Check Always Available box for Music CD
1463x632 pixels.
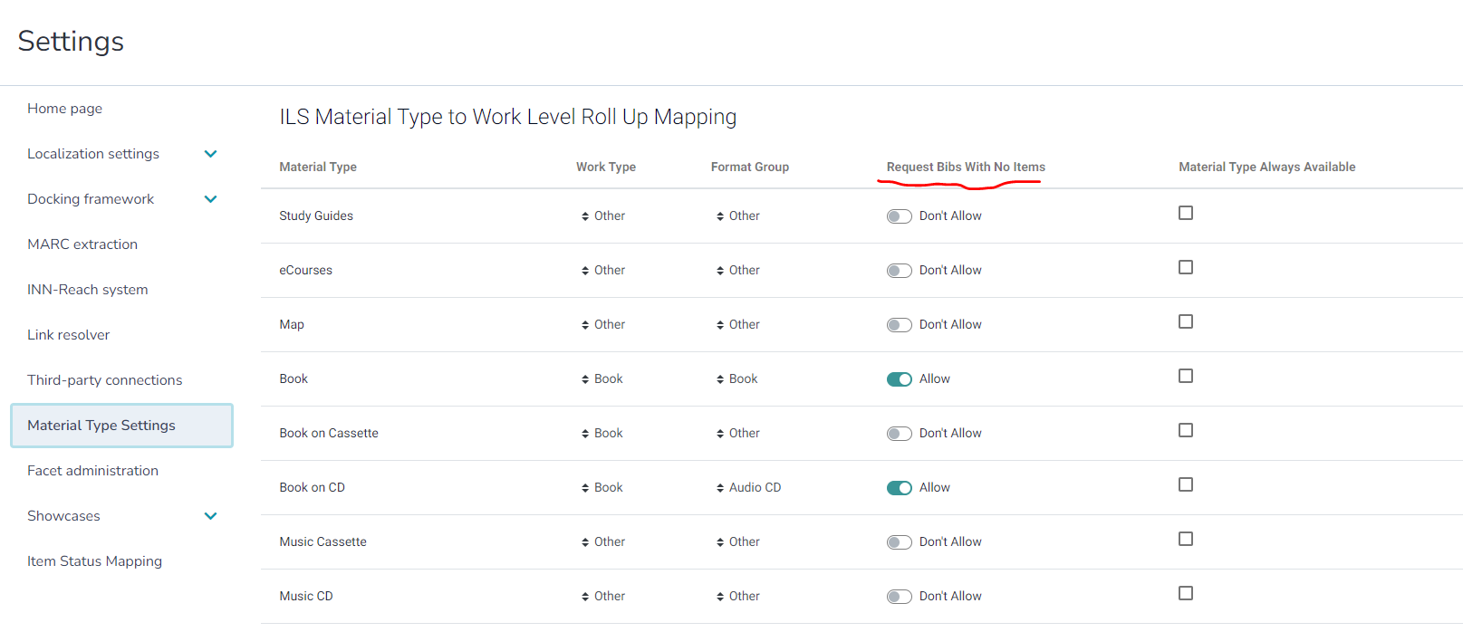1186,593
